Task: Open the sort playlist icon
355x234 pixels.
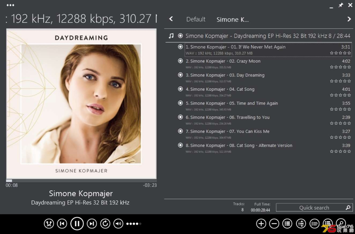Action: (x=301, y=224)
